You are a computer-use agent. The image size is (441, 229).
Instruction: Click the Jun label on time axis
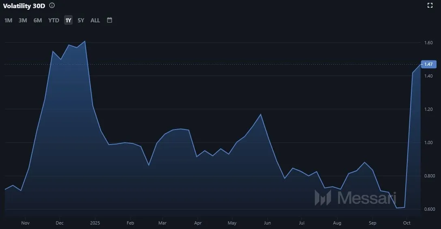267,223
